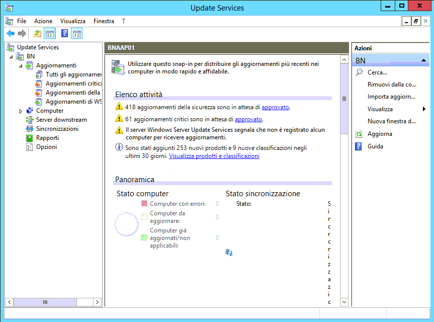Click the approvato link for security updates

coord(276,107)
